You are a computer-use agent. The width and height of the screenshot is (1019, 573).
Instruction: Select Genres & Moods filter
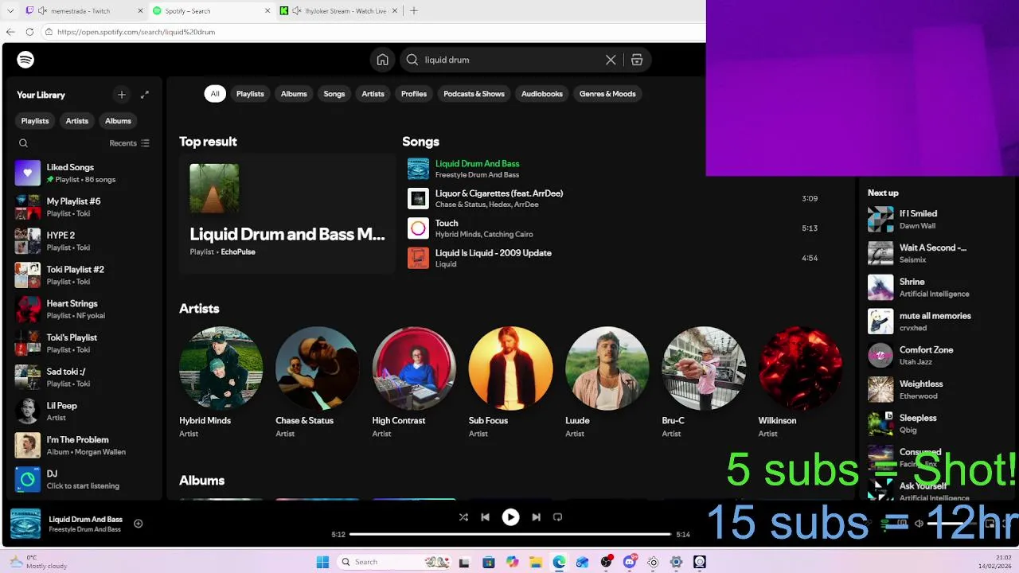click(607, 94)
